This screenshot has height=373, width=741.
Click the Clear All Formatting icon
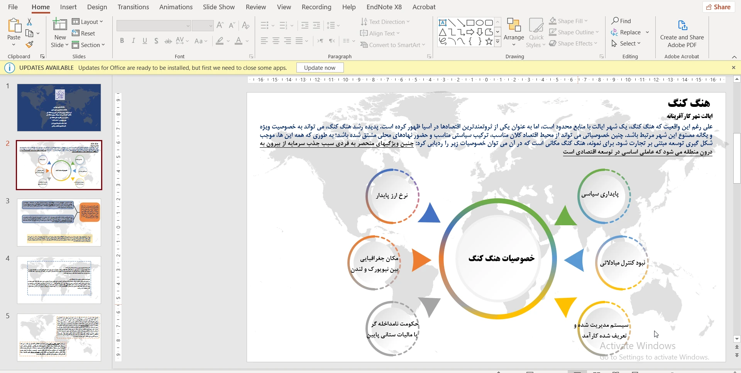(245, 25)
